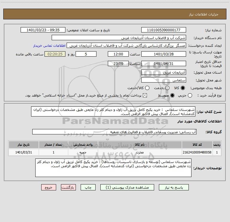This screenshot has width=230, height=222.
Task: Click the تاریخ نیاز column header
Action: point(24,145)
